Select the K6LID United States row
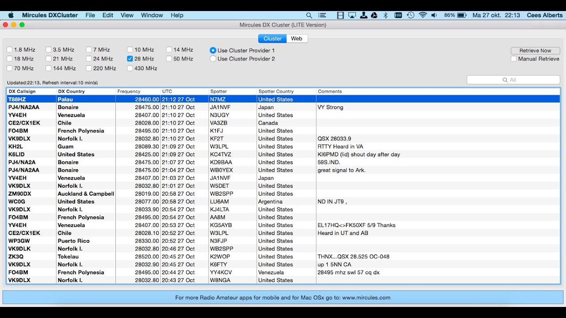Screen dimensions: 566x318 click(x=283, y=155)
